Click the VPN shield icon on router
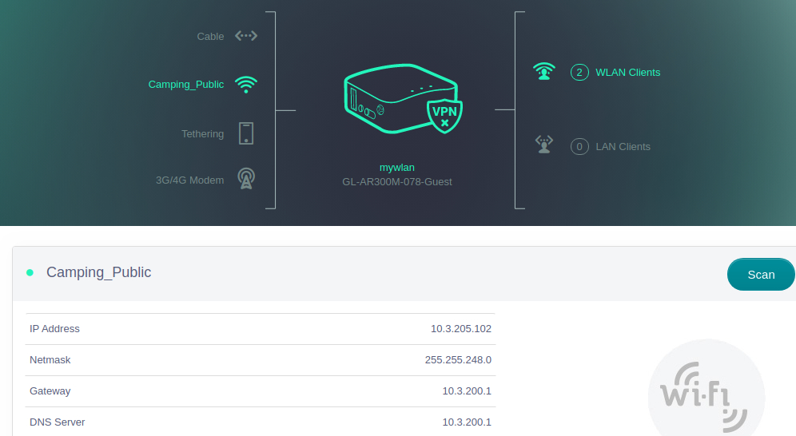796x436 pixels. [444, 114]
